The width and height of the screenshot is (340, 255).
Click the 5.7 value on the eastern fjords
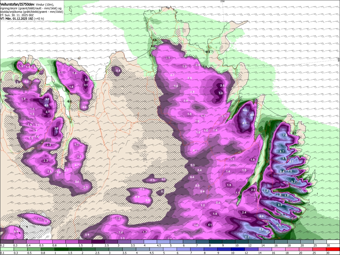point(291,162)
